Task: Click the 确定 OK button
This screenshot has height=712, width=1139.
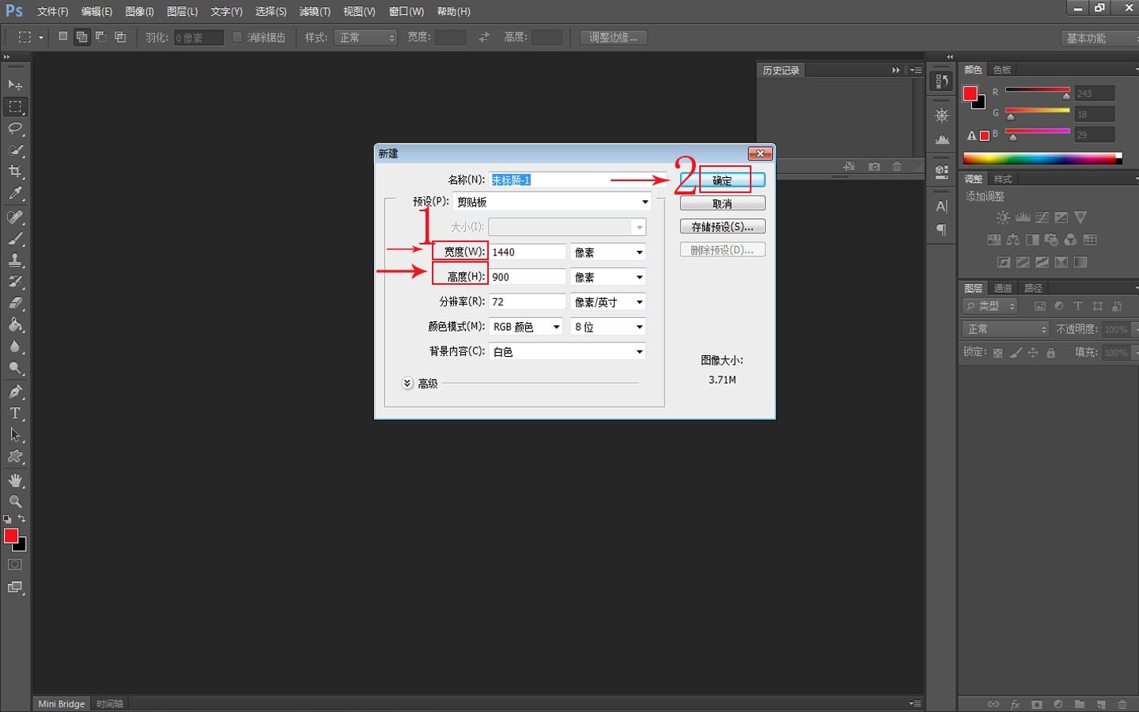Action: click(x=722, y=180)
